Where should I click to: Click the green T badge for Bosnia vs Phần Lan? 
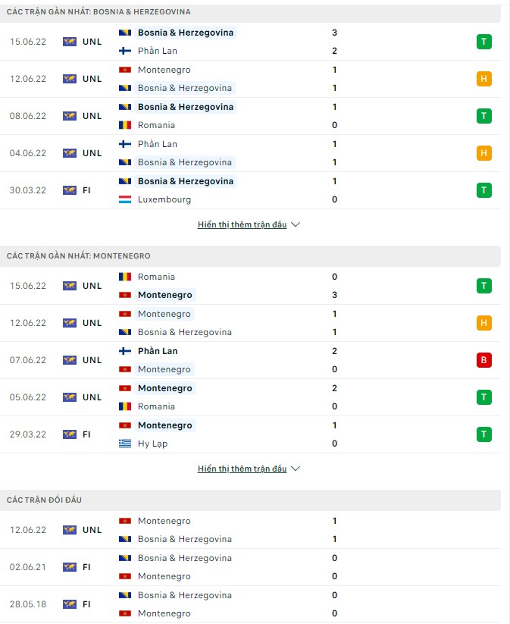click(484, 42)
